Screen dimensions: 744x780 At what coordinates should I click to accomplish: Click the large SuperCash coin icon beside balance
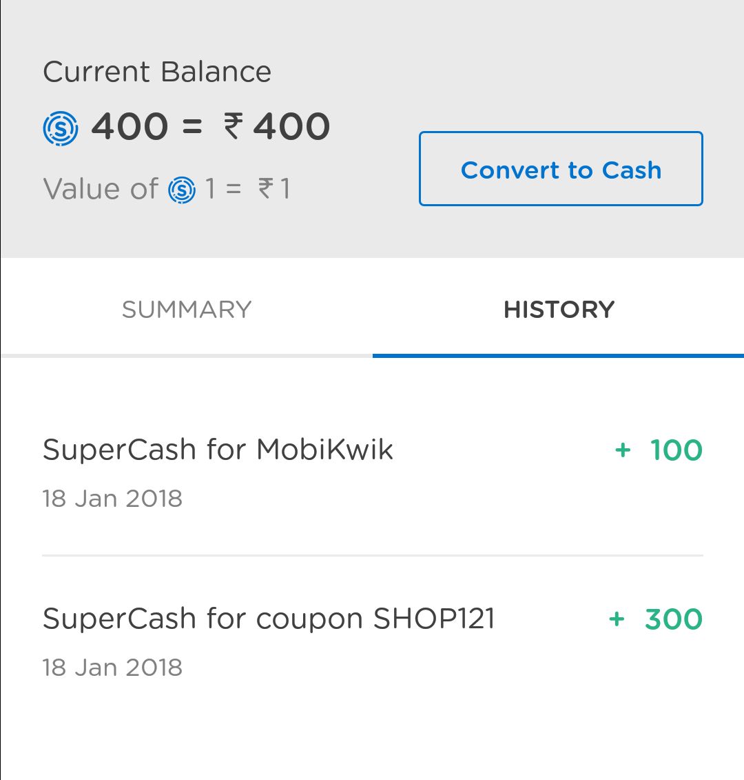click(61, 129)
